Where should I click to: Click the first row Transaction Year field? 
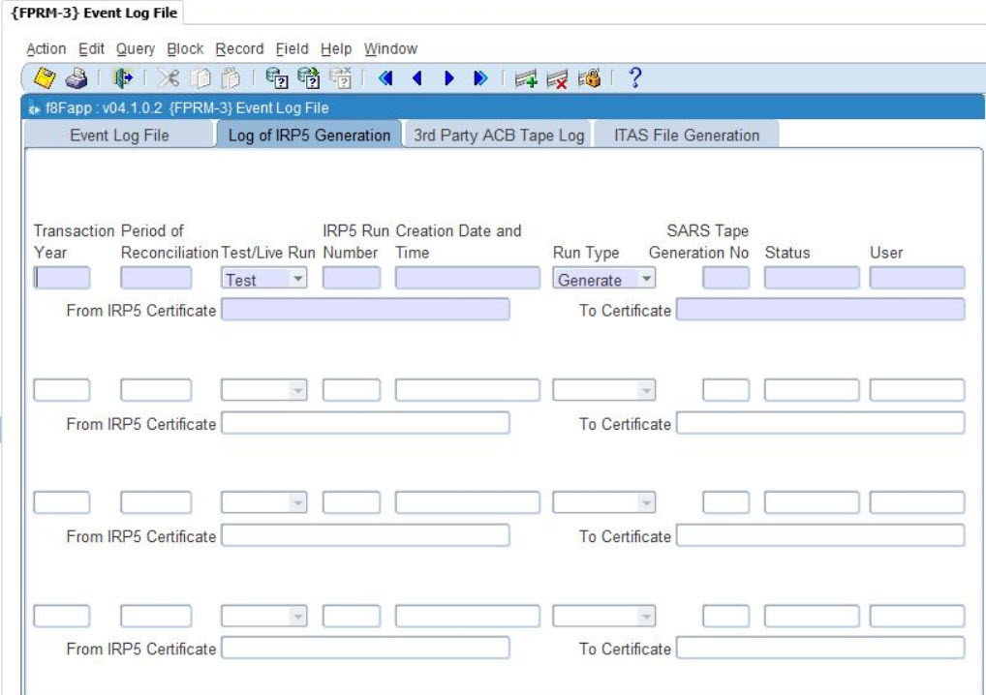(x=62, y=279)
